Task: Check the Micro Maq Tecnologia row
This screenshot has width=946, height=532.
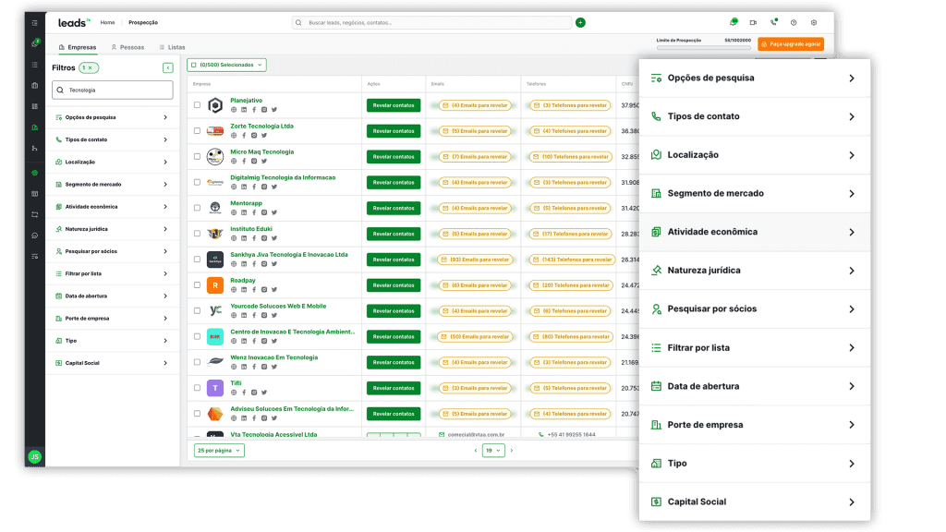Action: click(x=198, y=156)
